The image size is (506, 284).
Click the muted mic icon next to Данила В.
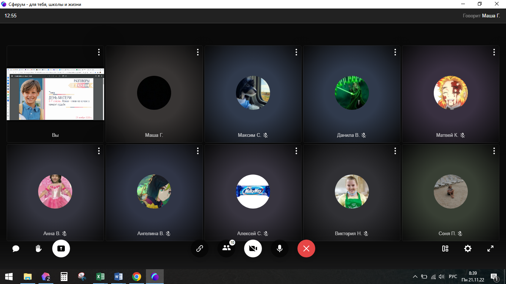[364, 135]
